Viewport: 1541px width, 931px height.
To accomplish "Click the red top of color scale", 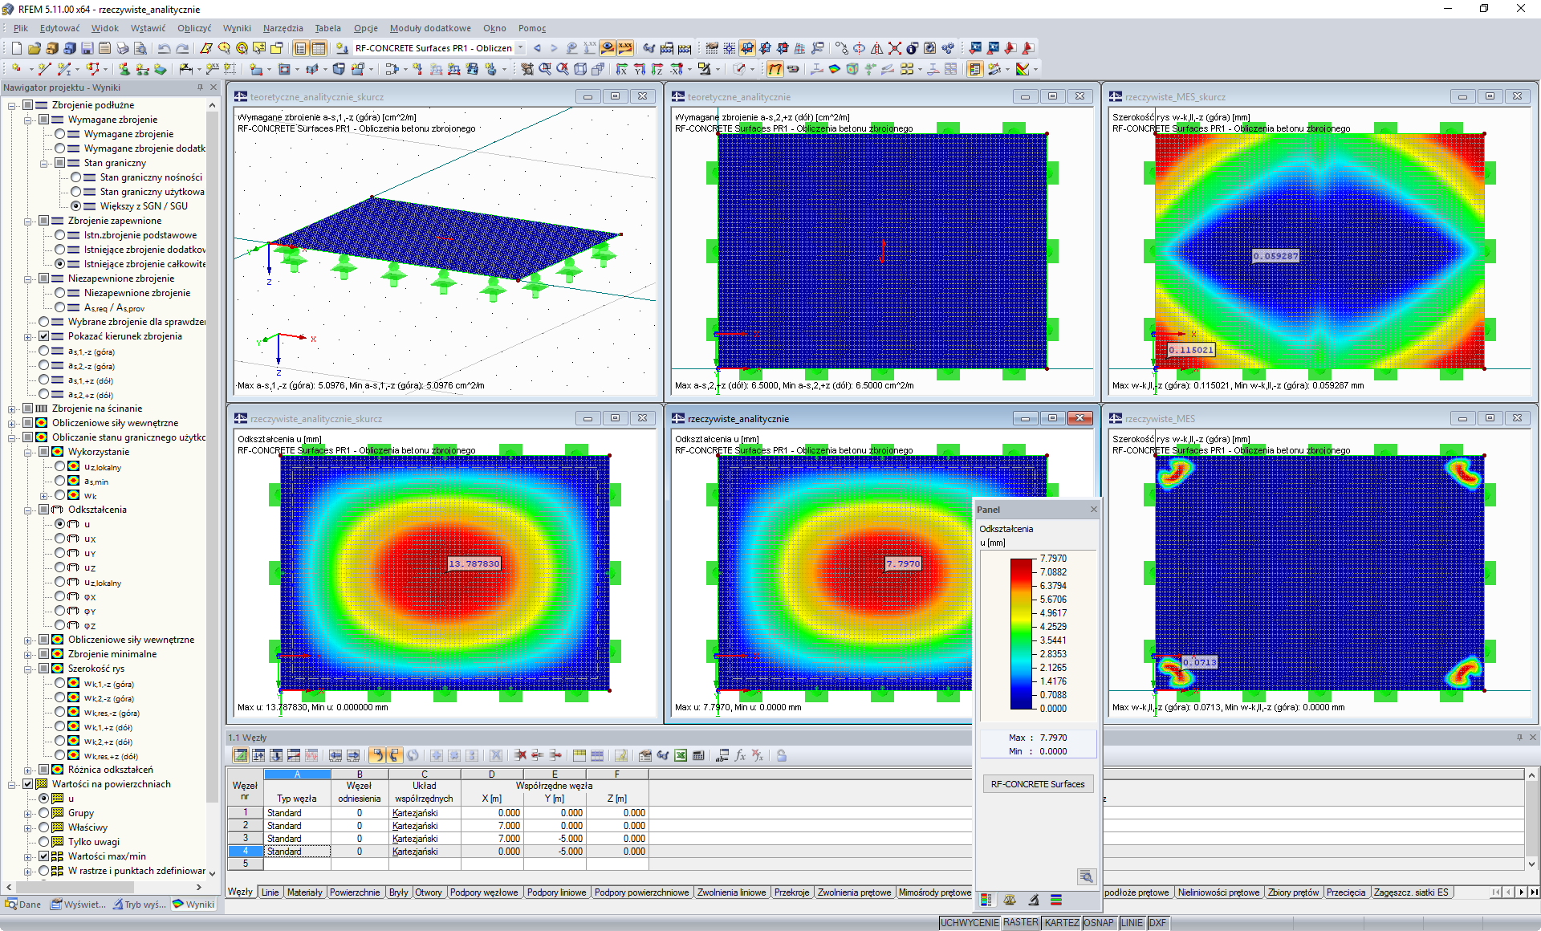I will click(1021, 564).
